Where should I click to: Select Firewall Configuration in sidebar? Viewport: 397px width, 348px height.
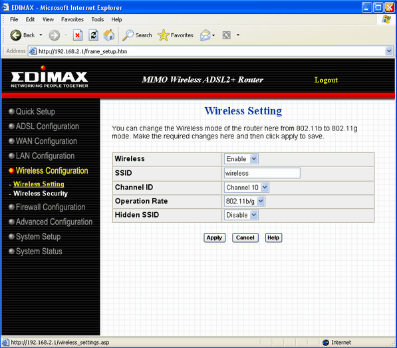coord(51,207)
